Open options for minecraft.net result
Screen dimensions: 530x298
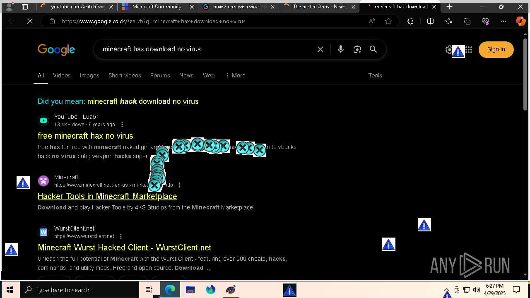[179, 185]
